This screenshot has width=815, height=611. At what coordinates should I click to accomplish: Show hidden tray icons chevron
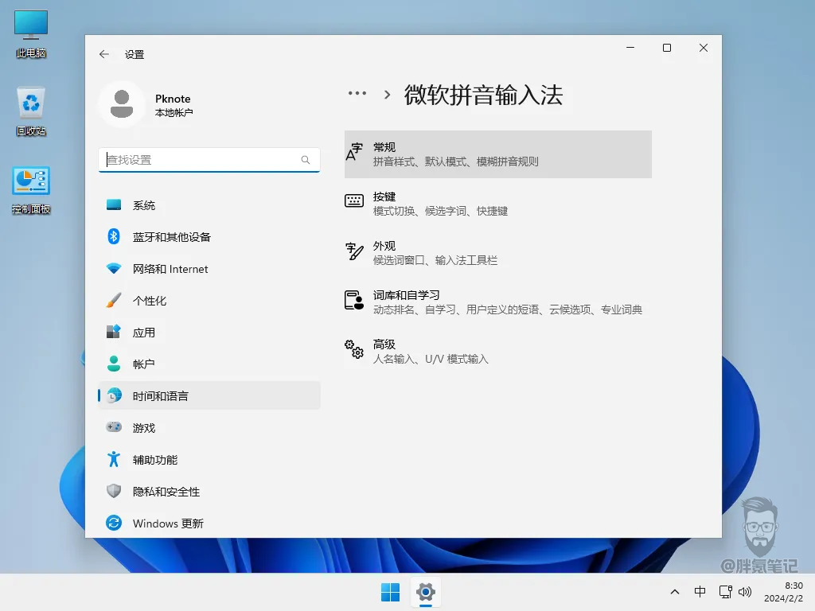tap(675, 592)
